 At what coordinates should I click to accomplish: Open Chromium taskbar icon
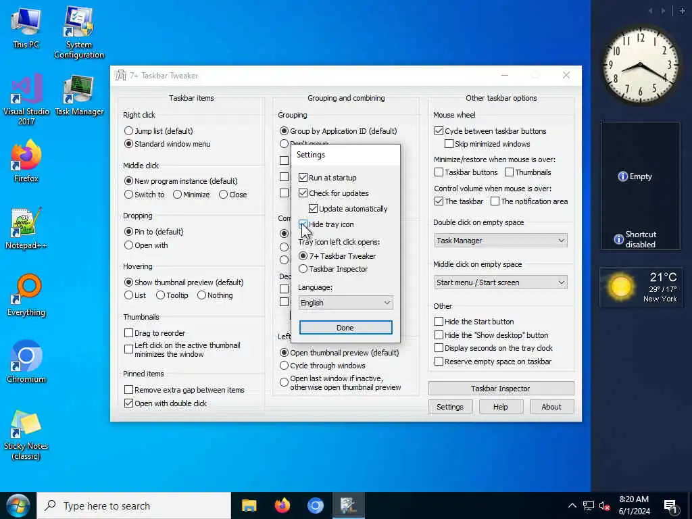[315, 505]
